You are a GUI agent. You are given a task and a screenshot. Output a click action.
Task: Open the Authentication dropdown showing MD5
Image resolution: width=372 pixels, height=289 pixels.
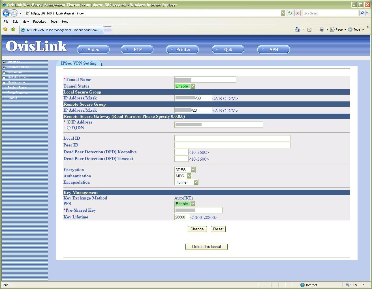183,176
